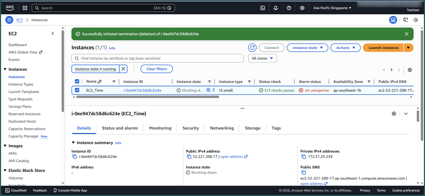Focus the top AWS Search box
The width and height of the screenshot is (425, 196).
click(x=103, y=8)
